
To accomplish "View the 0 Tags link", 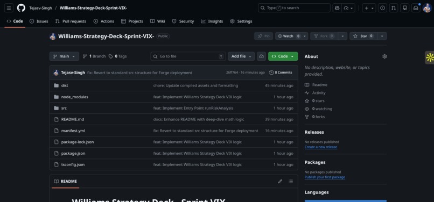I will coord(117,56).
